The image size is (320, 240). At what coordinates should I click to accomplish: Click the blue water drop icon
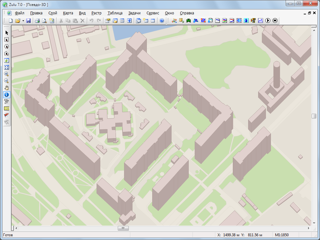point(246,21)
